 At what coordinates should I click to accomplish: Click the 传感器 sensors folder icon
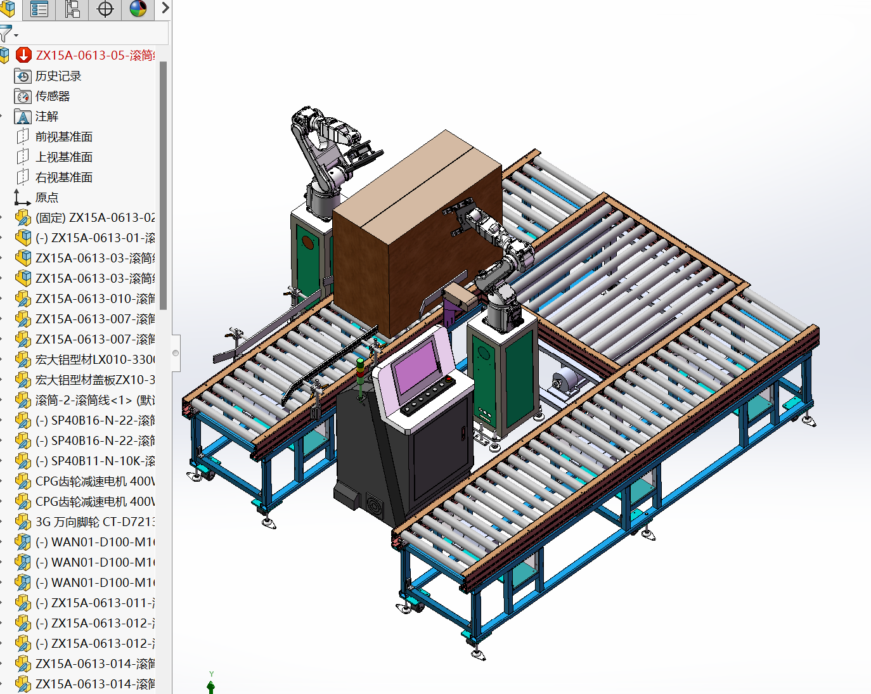(23, 96)
